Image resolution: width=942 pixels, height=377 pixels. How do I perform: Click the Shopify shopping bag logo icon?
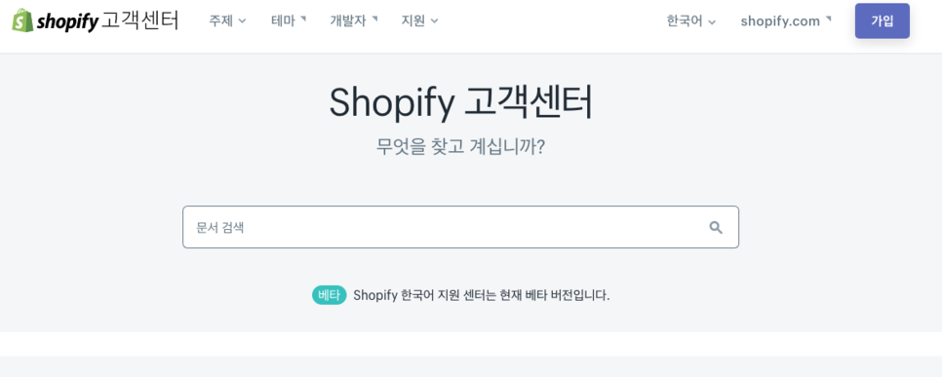click(x=22, y=20)
